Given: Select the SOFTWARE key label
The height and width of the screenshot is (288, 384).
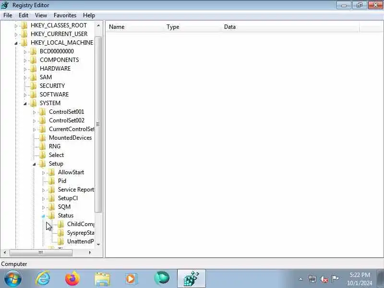Looking at the screenshot, I should (x=54, y=94).
